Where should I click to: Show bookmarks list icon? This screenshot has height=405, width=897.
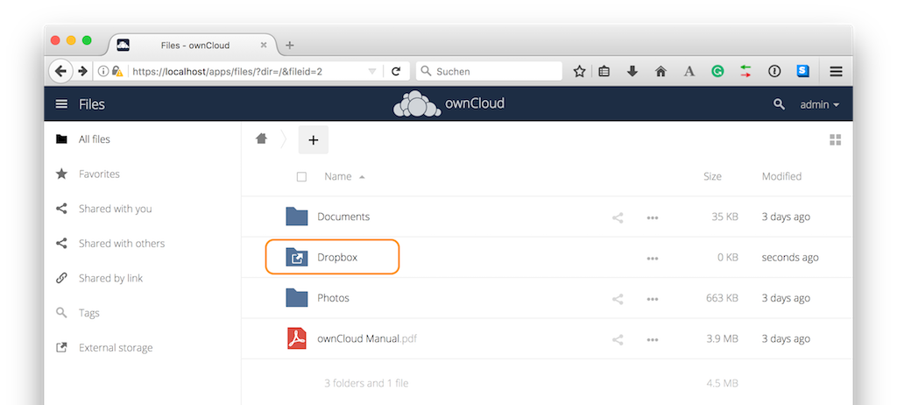604,71
